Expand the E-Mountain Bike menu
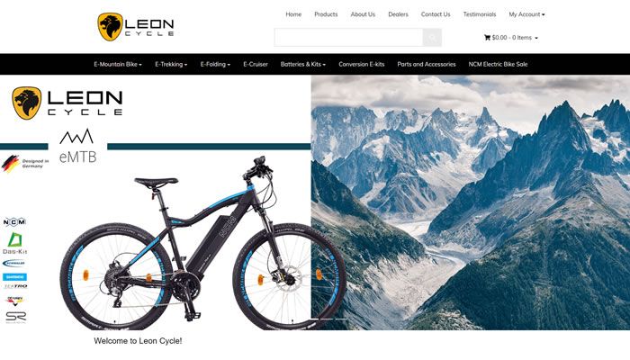630x360 pixels. coord(118,64)
